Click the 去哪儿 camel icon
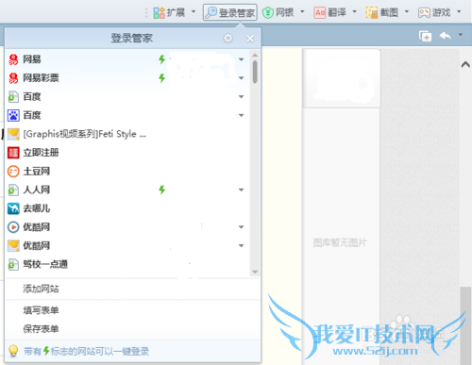Screen dimensions: 472x365 click(x=13, y=208)
